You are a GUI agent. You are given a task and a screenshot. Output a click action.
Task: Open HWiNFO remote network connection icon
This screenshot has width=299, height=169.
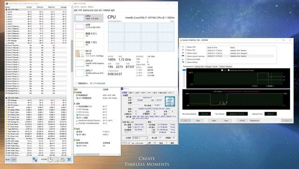[x=35, y=160]
